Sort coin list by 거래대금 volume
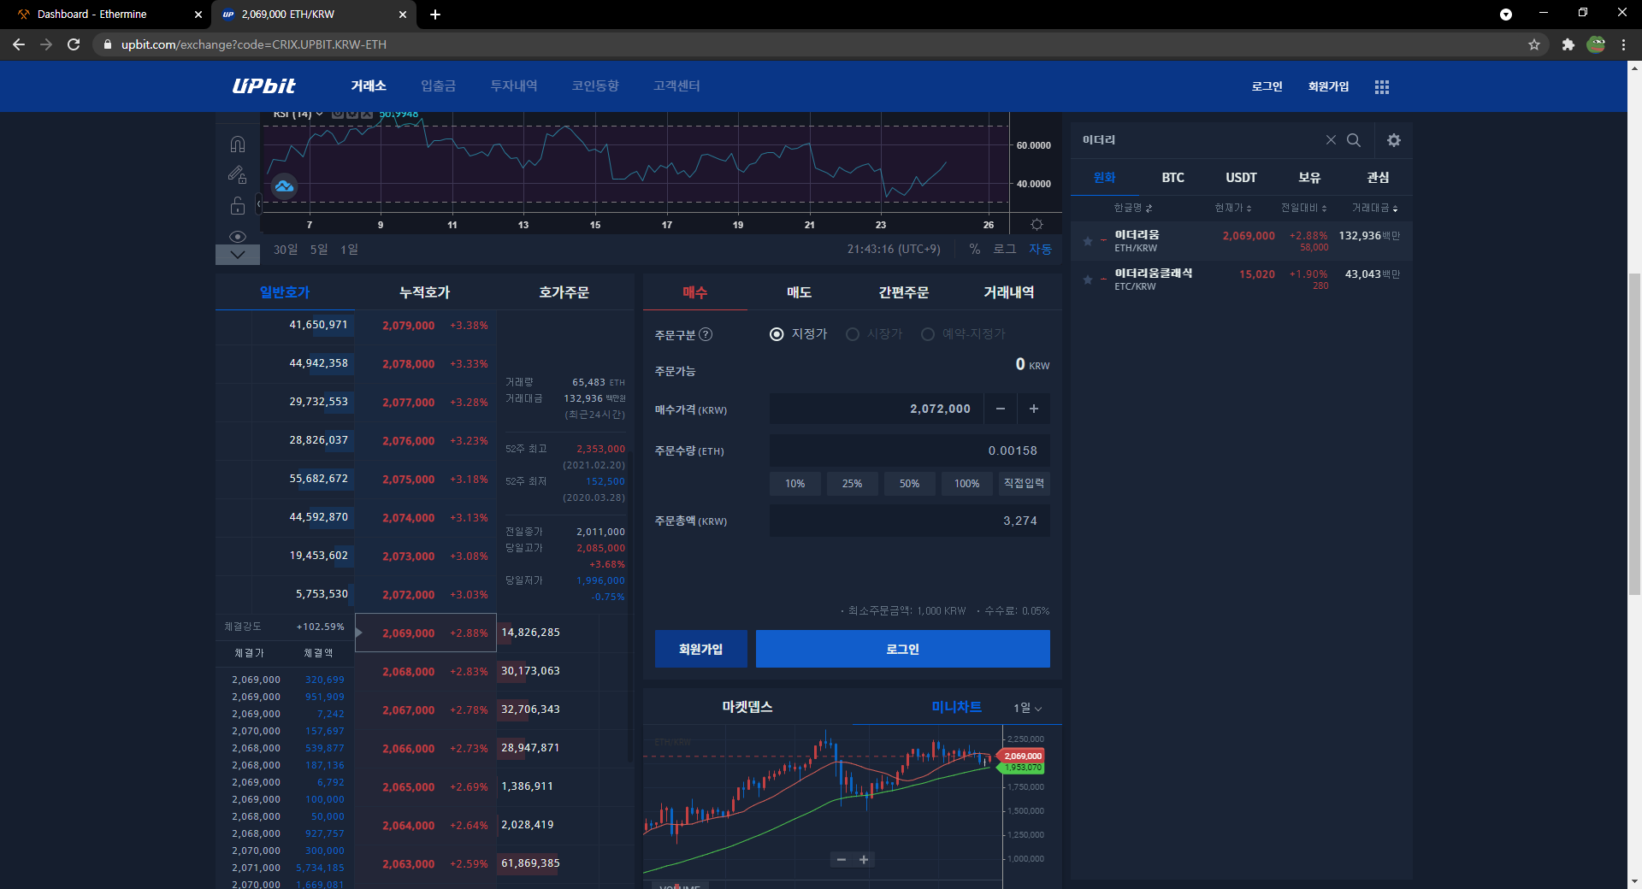 pos(1375,208)
